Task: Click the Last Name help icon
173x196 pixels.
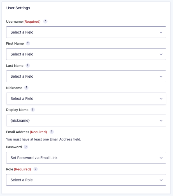Action: [x=28, y=66]
